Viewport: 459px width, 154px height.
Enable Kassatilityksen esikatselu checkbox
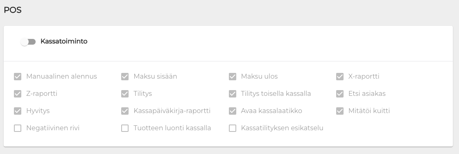[233, 128]
